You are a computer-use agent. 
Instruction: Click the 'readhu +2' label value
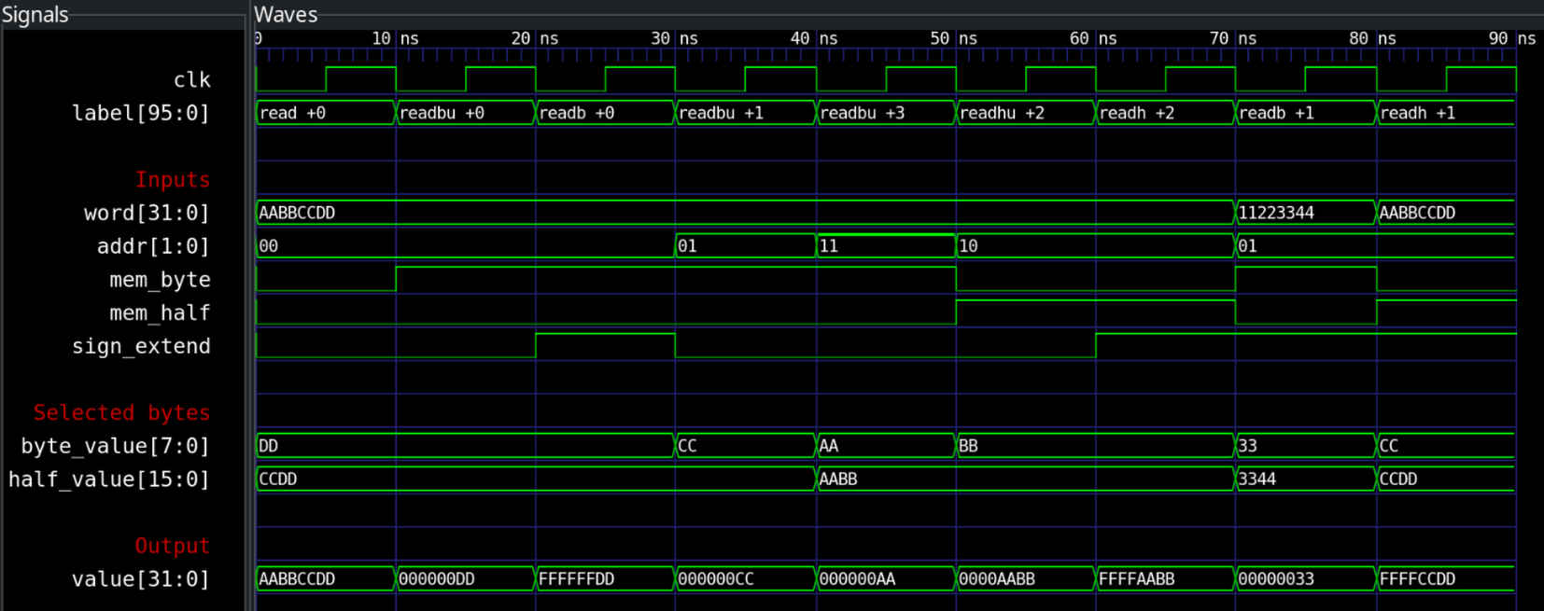[x=1025, y=113]
